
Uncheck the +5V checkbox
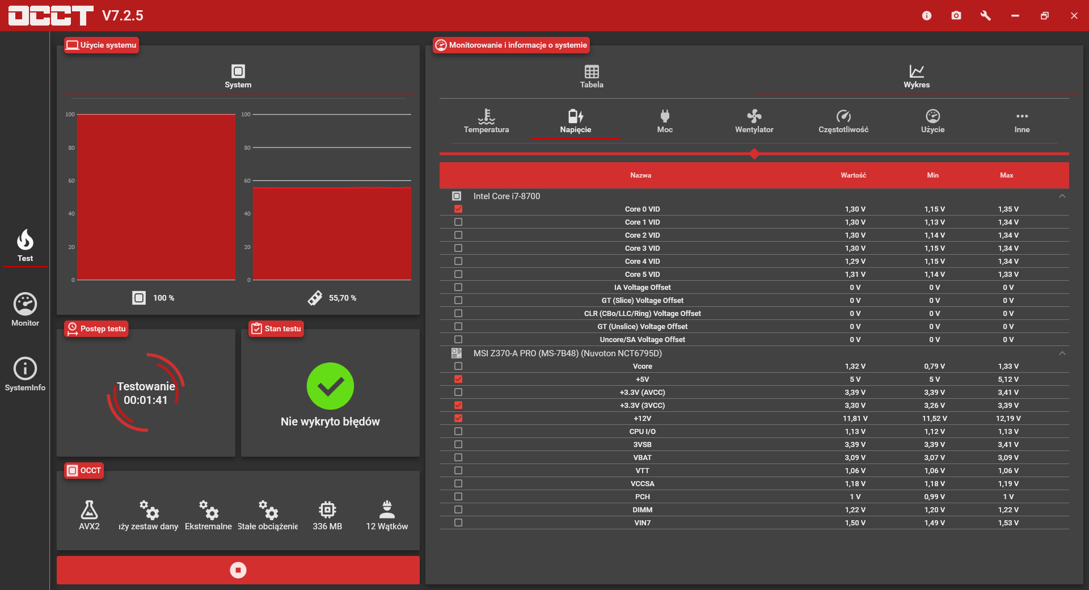[x=458, y=379]
